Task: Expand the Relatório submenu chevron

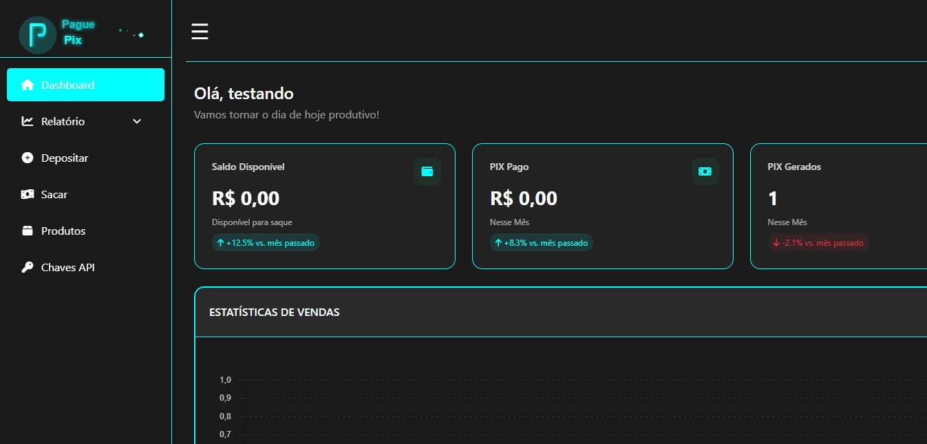Action: tap(136, 120)
